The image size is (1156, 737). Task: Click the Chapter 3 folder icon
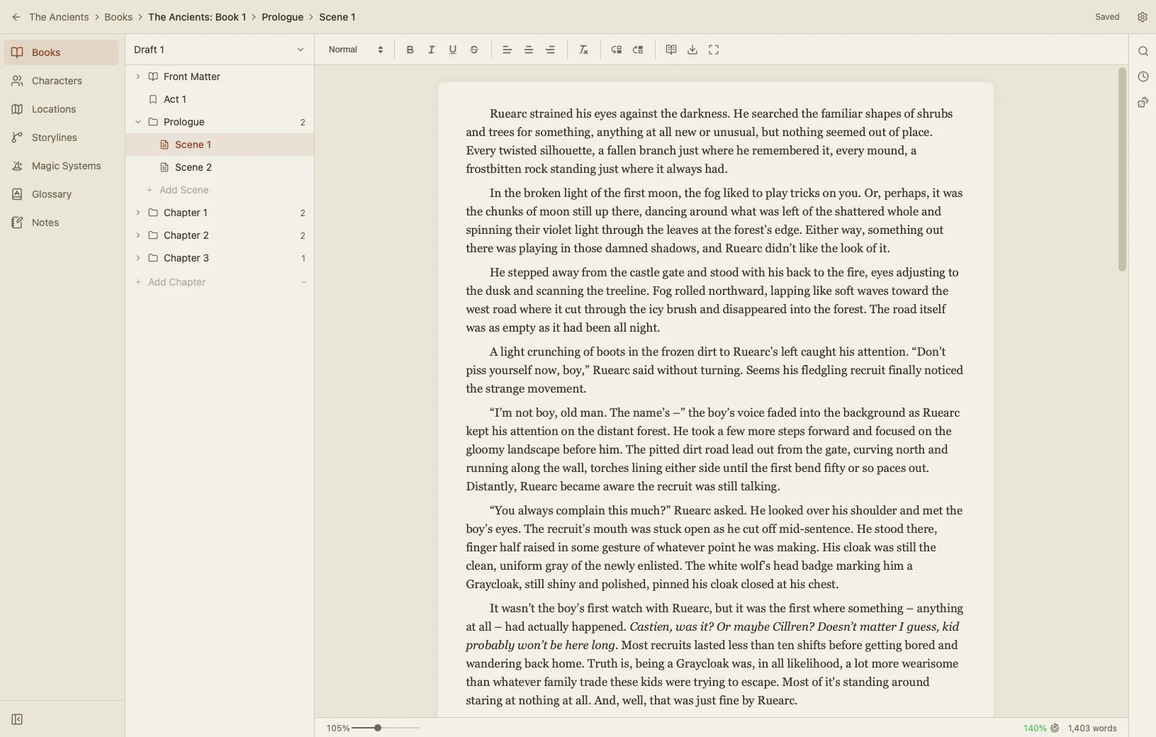coord(152,258)
